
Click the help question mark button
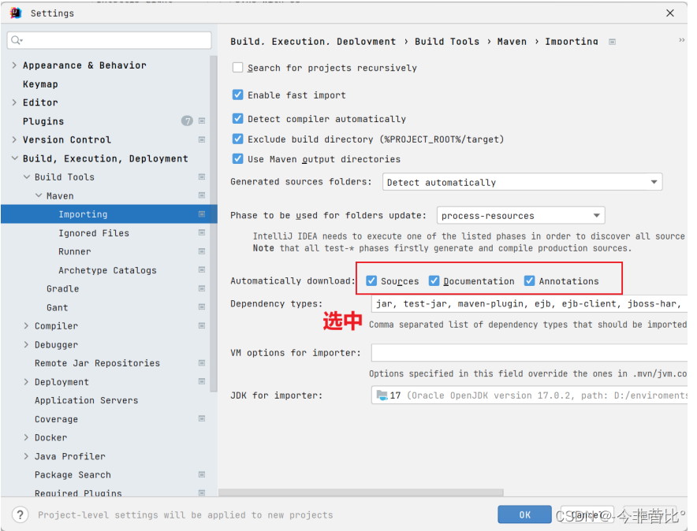pyautogui.click(x=20, y=515)
